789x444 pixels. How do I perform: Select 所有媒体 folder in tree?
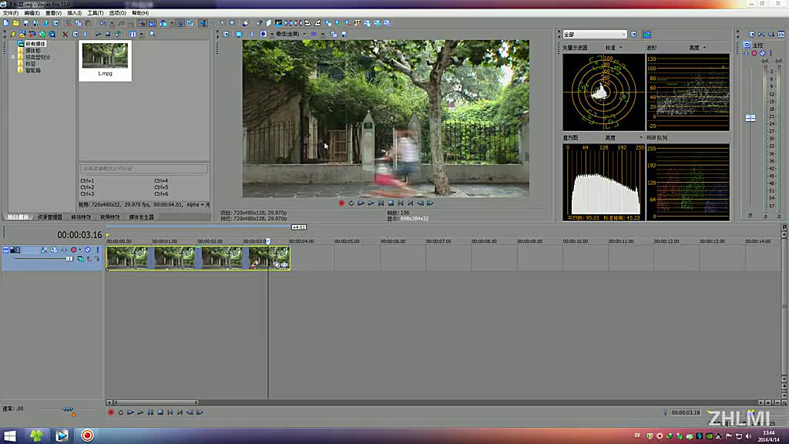coord(35,44)
